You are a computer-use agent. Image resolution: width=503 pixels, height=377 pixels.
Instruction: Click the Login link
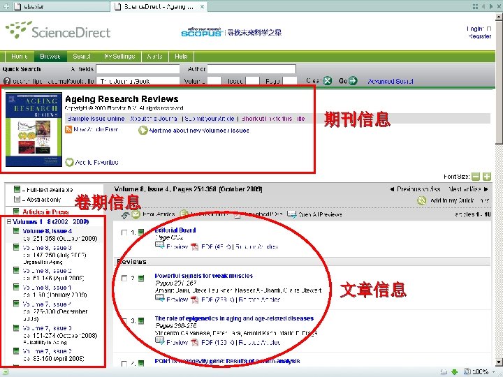click(x=476, y=29)
